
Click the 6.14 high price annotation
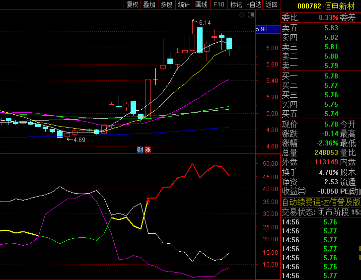click(x=205, y=23)
